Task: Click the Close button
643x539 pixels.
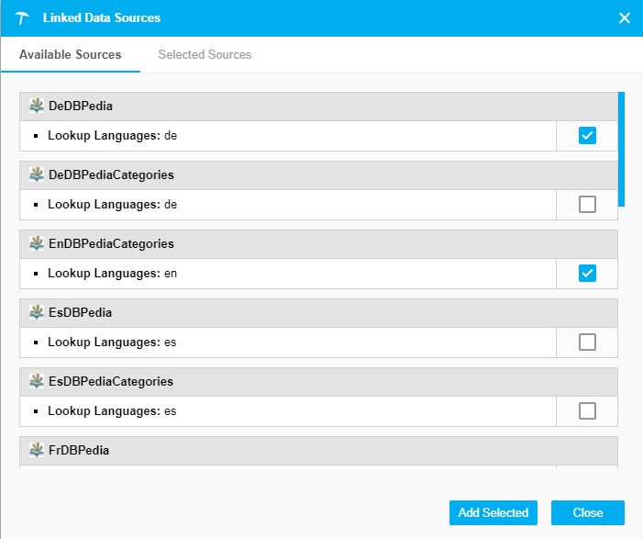Action: pos(587,513)
